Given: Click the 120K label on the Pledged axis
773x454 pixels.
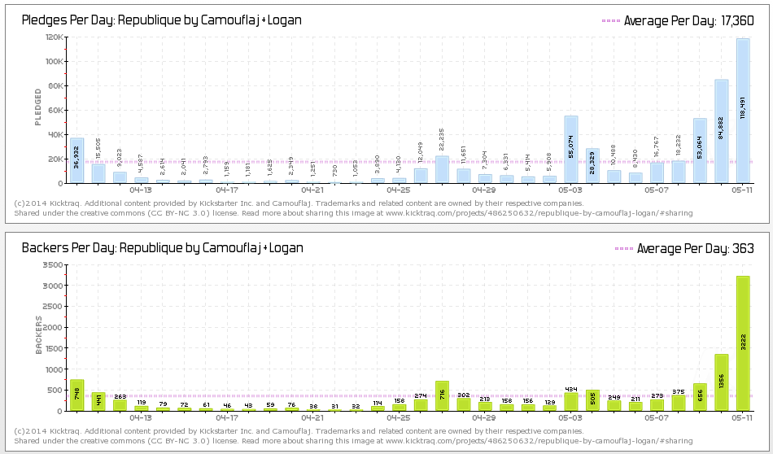Looking at the screenshot, I should 55,37.
